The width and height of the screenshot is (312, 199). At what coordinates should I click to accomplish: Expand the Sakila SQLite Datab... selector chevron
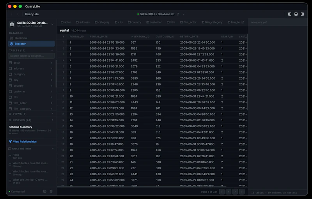(x=52, y=24)
